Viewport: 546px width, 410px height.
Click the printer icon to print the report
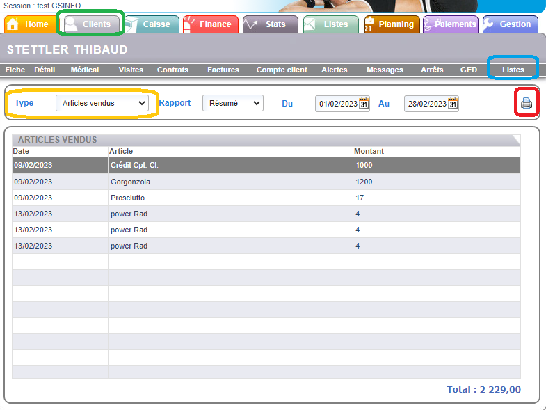point(527,104)
